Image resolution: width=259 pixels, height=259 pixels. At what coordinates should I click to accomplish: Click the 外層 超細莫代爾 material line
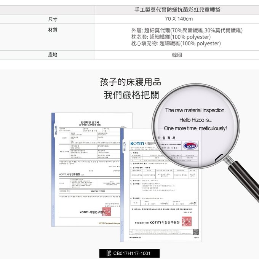point(187,30)
